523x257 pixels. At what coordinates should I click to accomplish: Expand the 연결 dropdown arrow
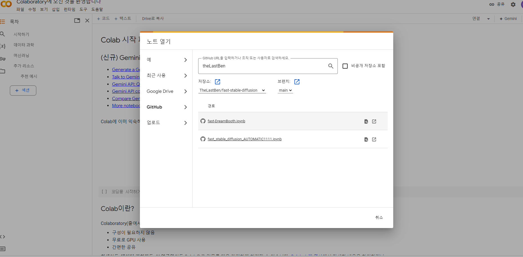(x=488, y=19)
